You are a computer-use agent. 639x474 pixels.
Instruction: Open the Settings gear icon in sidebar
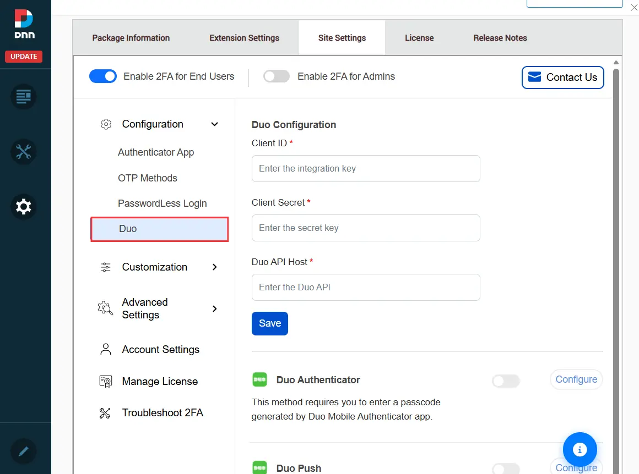click(x=23, y=207)
